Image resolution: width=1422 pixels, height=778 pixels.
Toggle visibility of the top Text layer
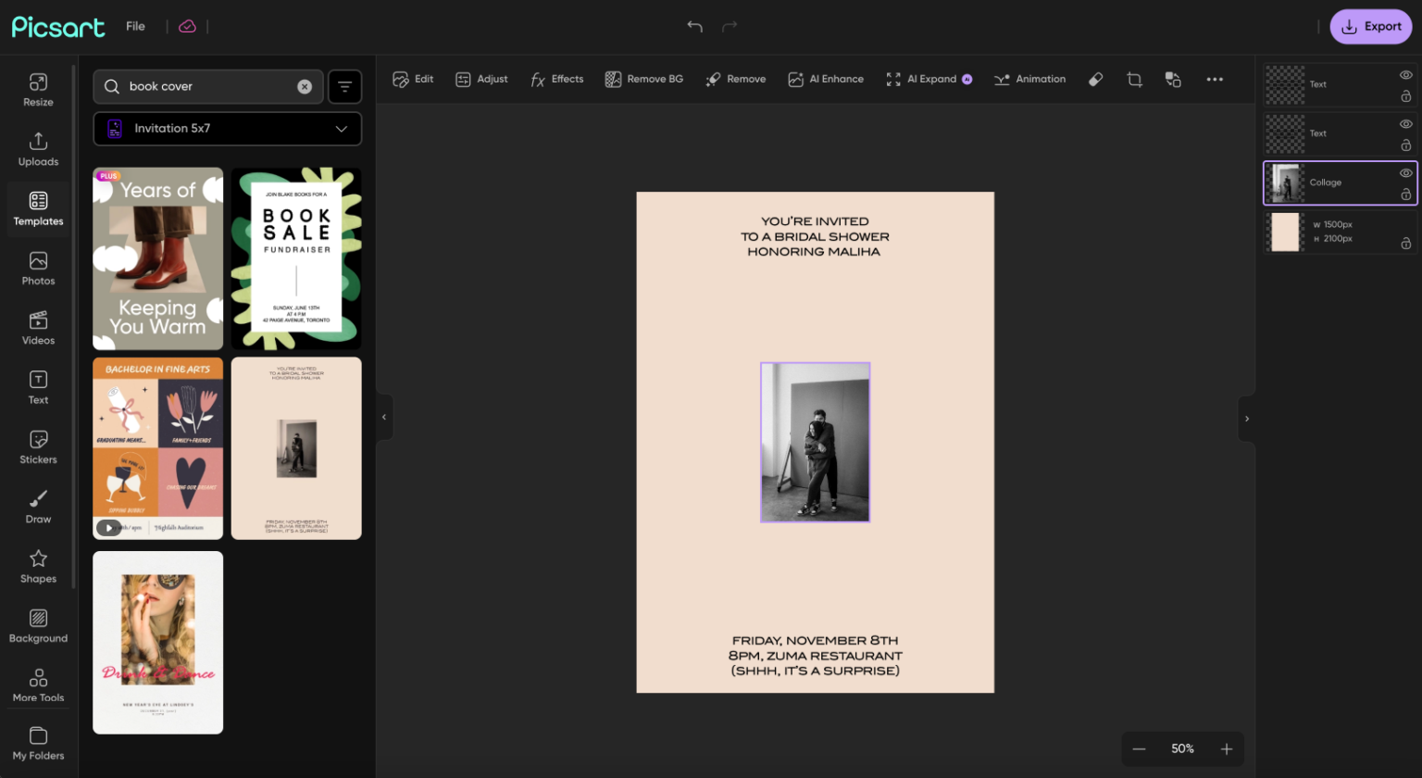pyautogui.click(x=1405, y=75)
